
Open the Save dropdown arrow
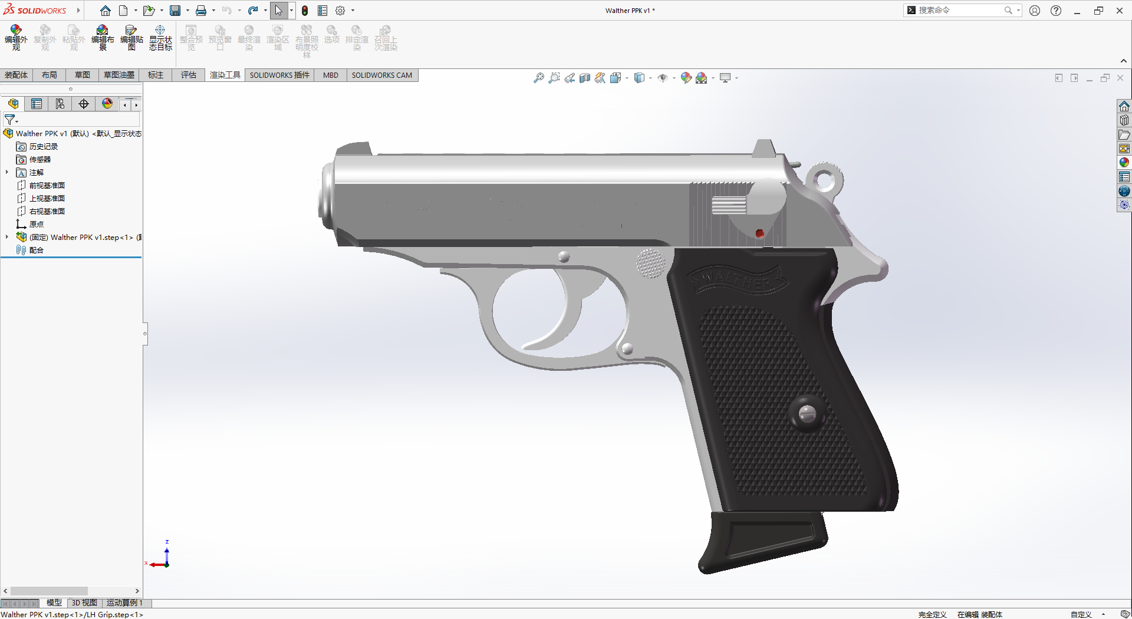click(x=187, y=11)
